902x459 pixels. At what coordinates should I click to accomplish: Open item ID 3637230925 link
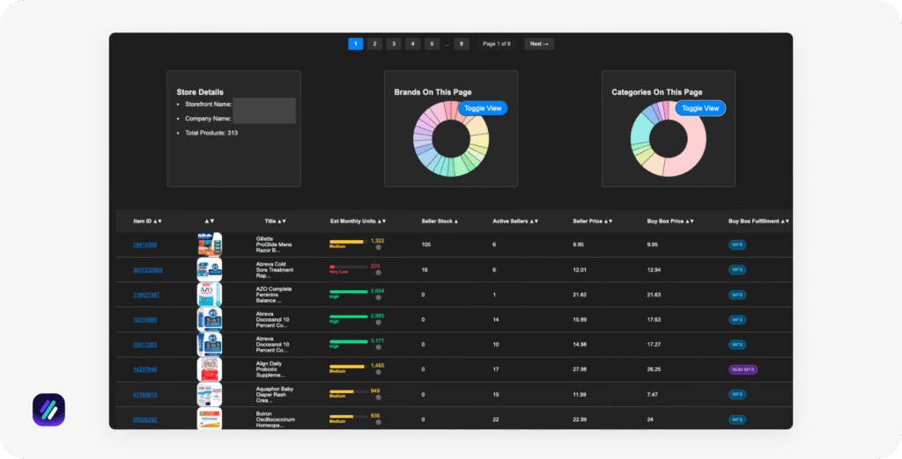coord(148,270)
